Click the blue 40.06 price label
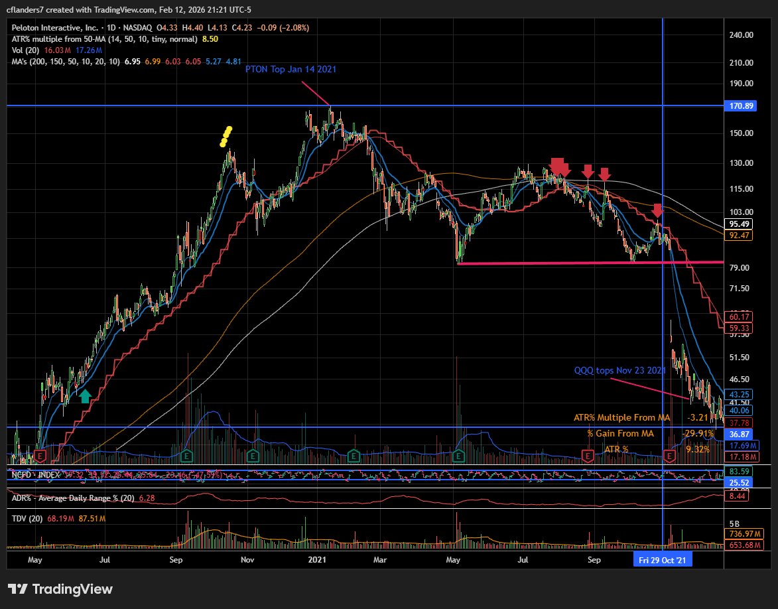The height and width of the screenshot is (609, 778). 739,411
